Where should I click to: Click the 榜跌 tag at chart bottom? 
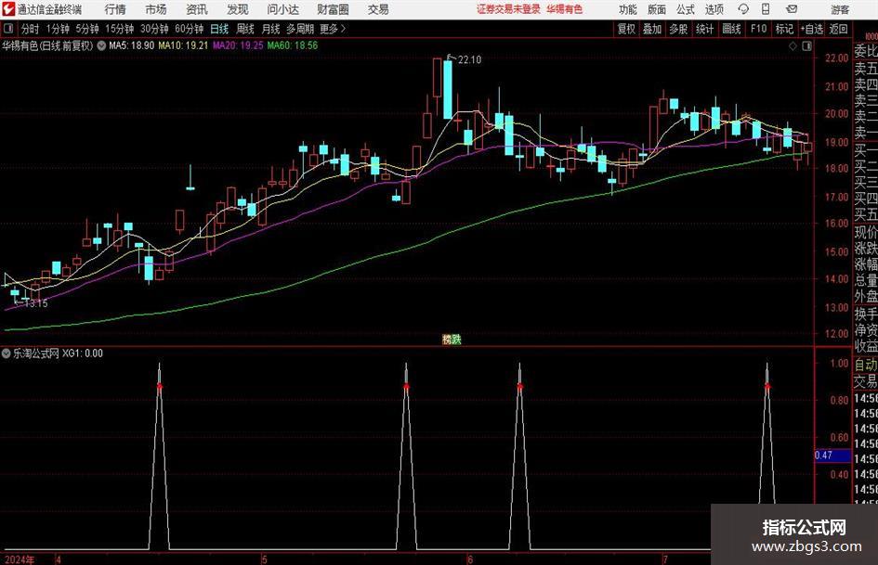pyautogui.click(x=452, y=339)
